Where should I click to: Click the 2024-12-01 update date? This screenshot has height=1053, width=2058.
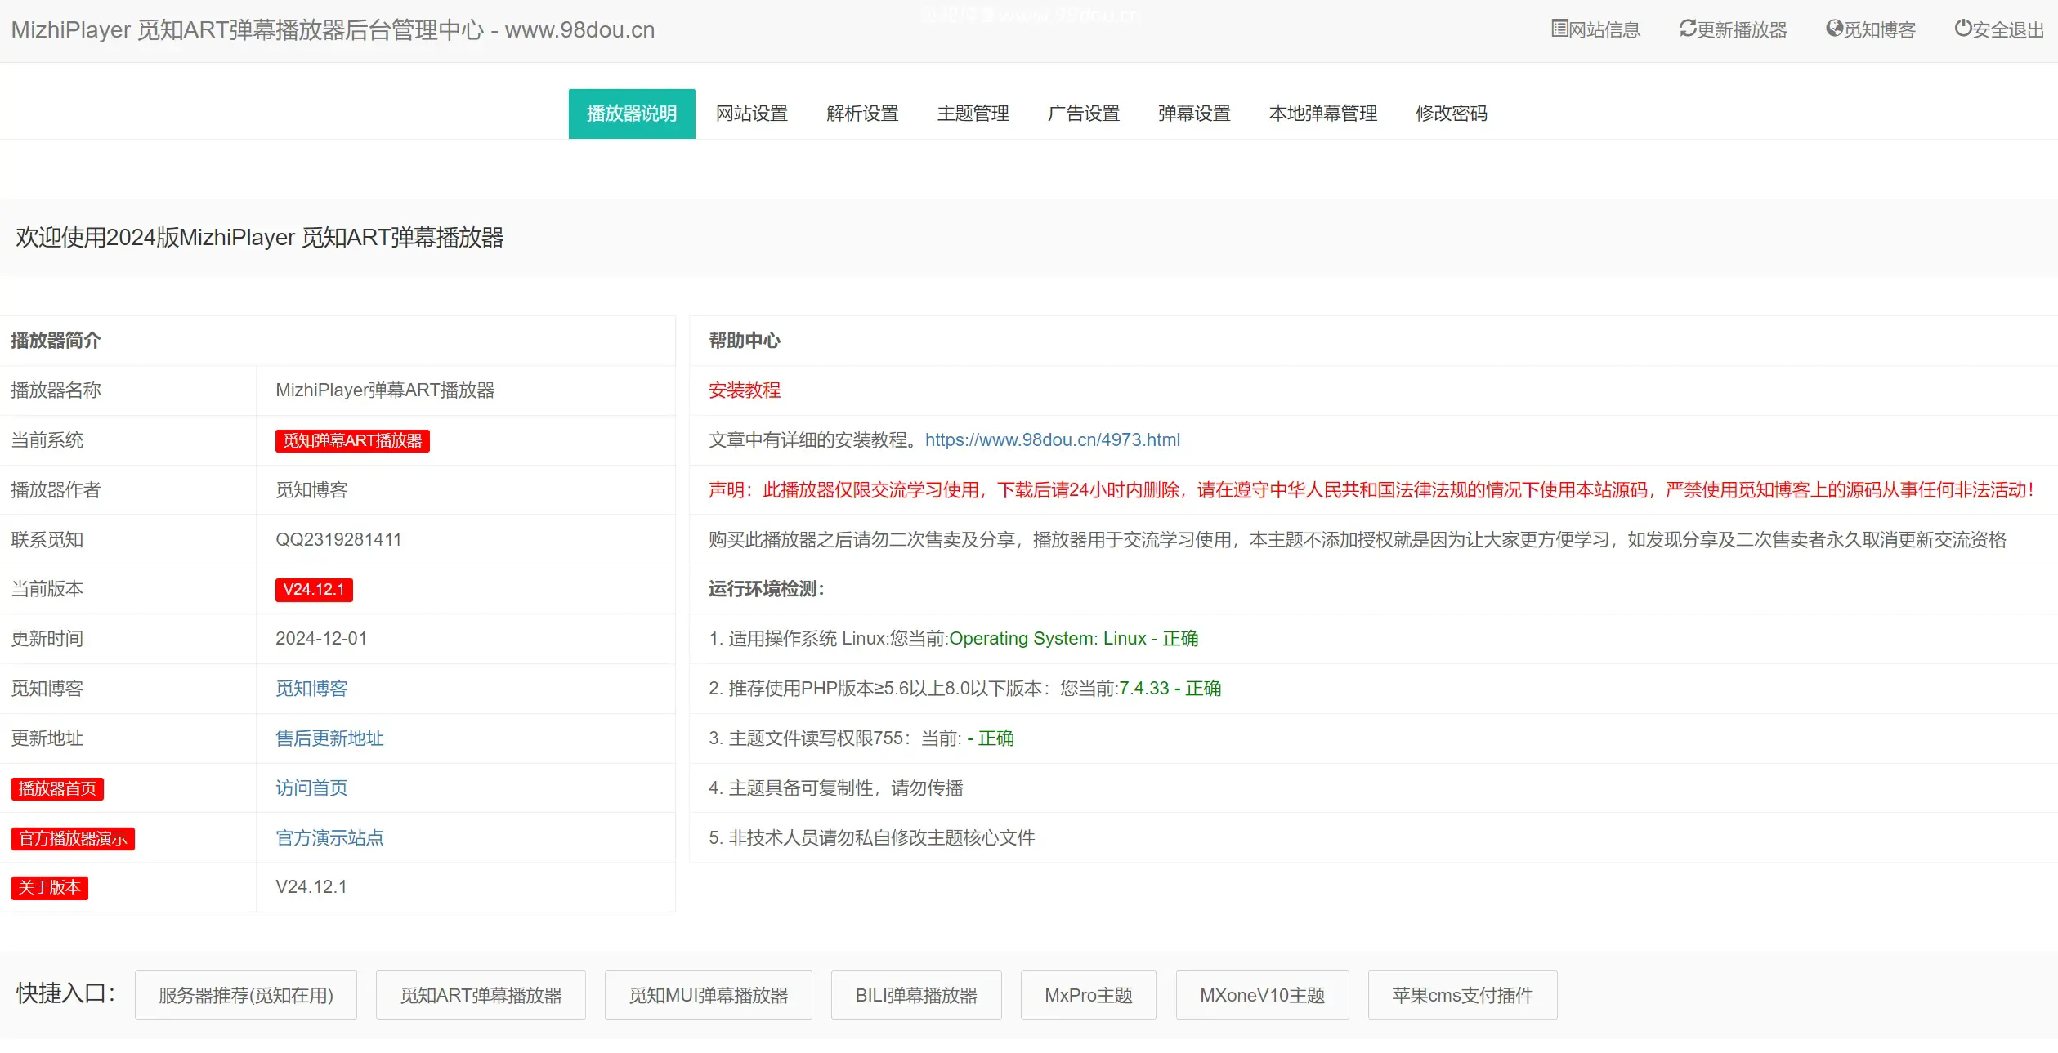coord(321,639)
